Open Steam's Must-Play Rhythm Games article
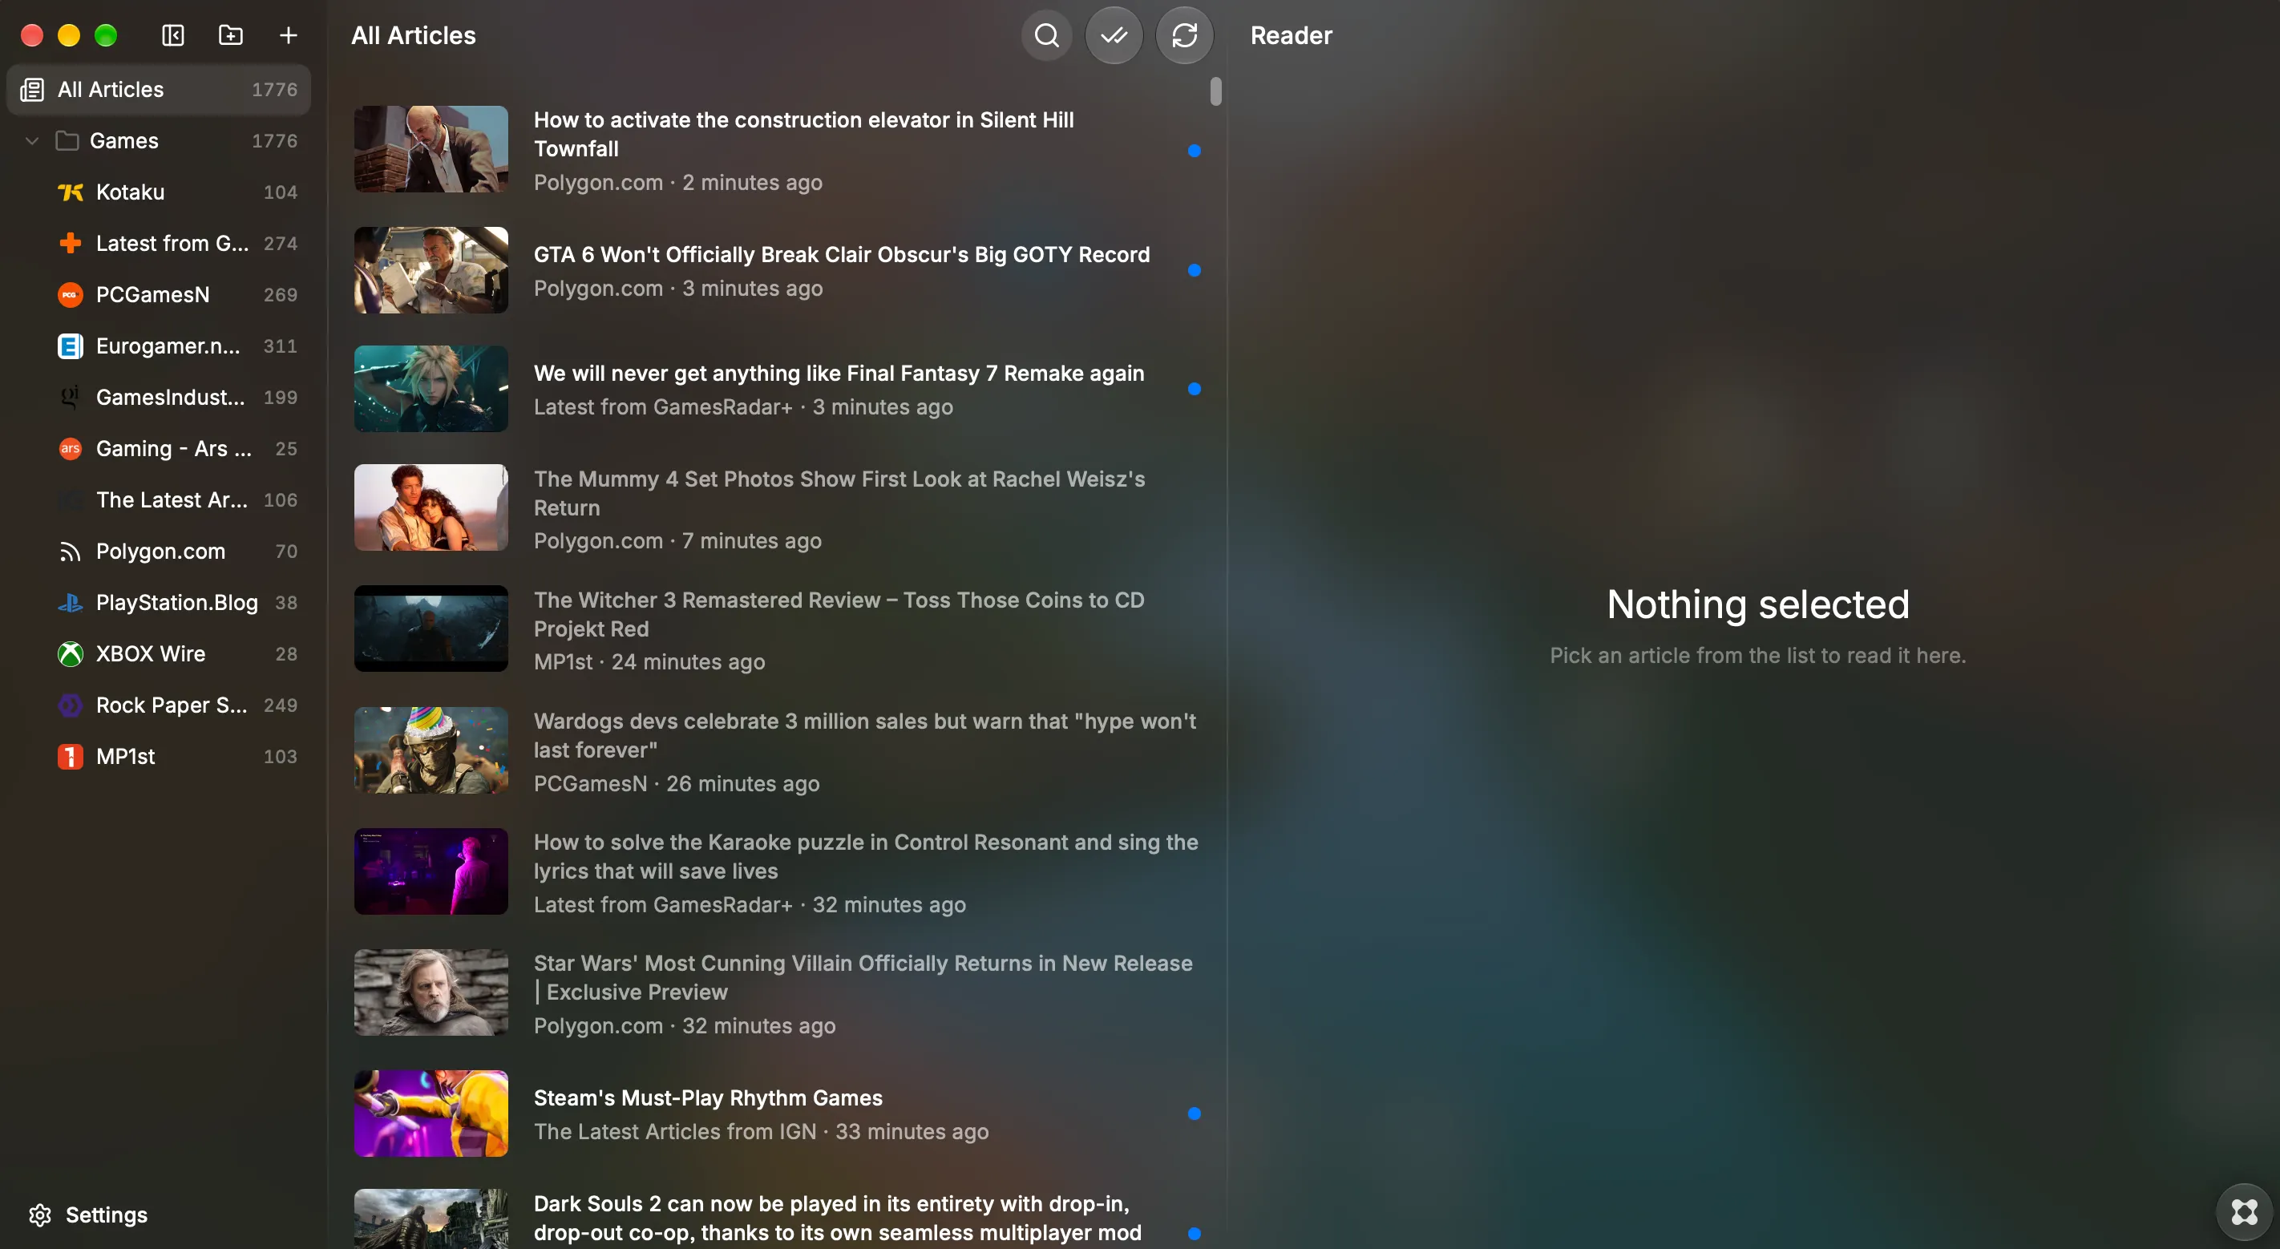This screenshot has height=1249, width=2280. coord(777,1114)
